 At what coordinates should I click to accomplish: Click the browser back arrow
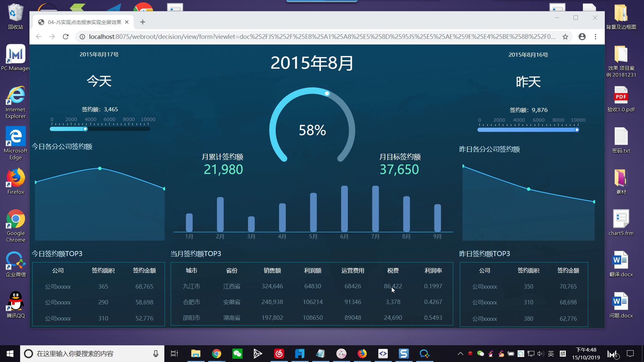coord(39,37)
